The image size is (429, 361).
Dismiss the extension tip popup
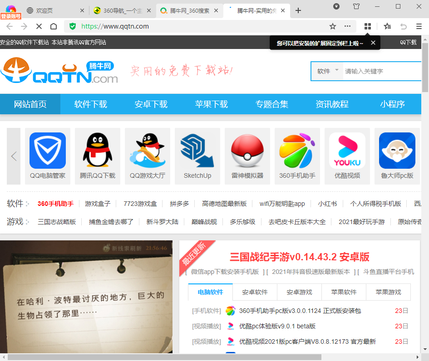373,43
